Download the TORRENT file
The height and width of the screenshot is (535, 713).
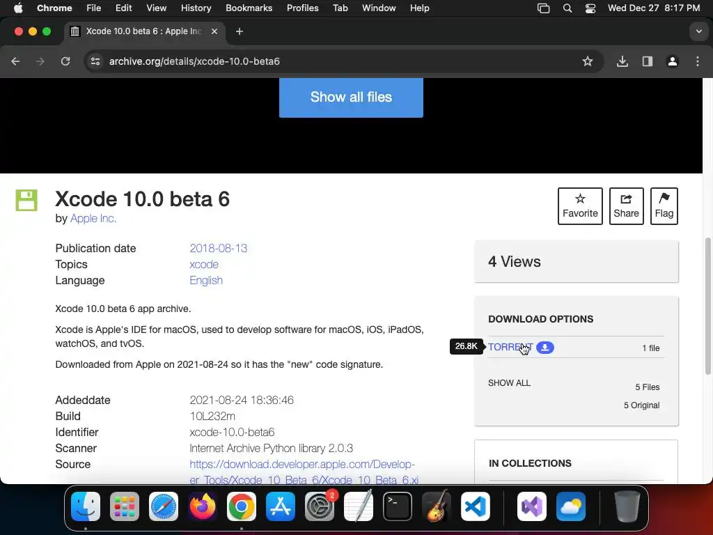coord(510,347)
